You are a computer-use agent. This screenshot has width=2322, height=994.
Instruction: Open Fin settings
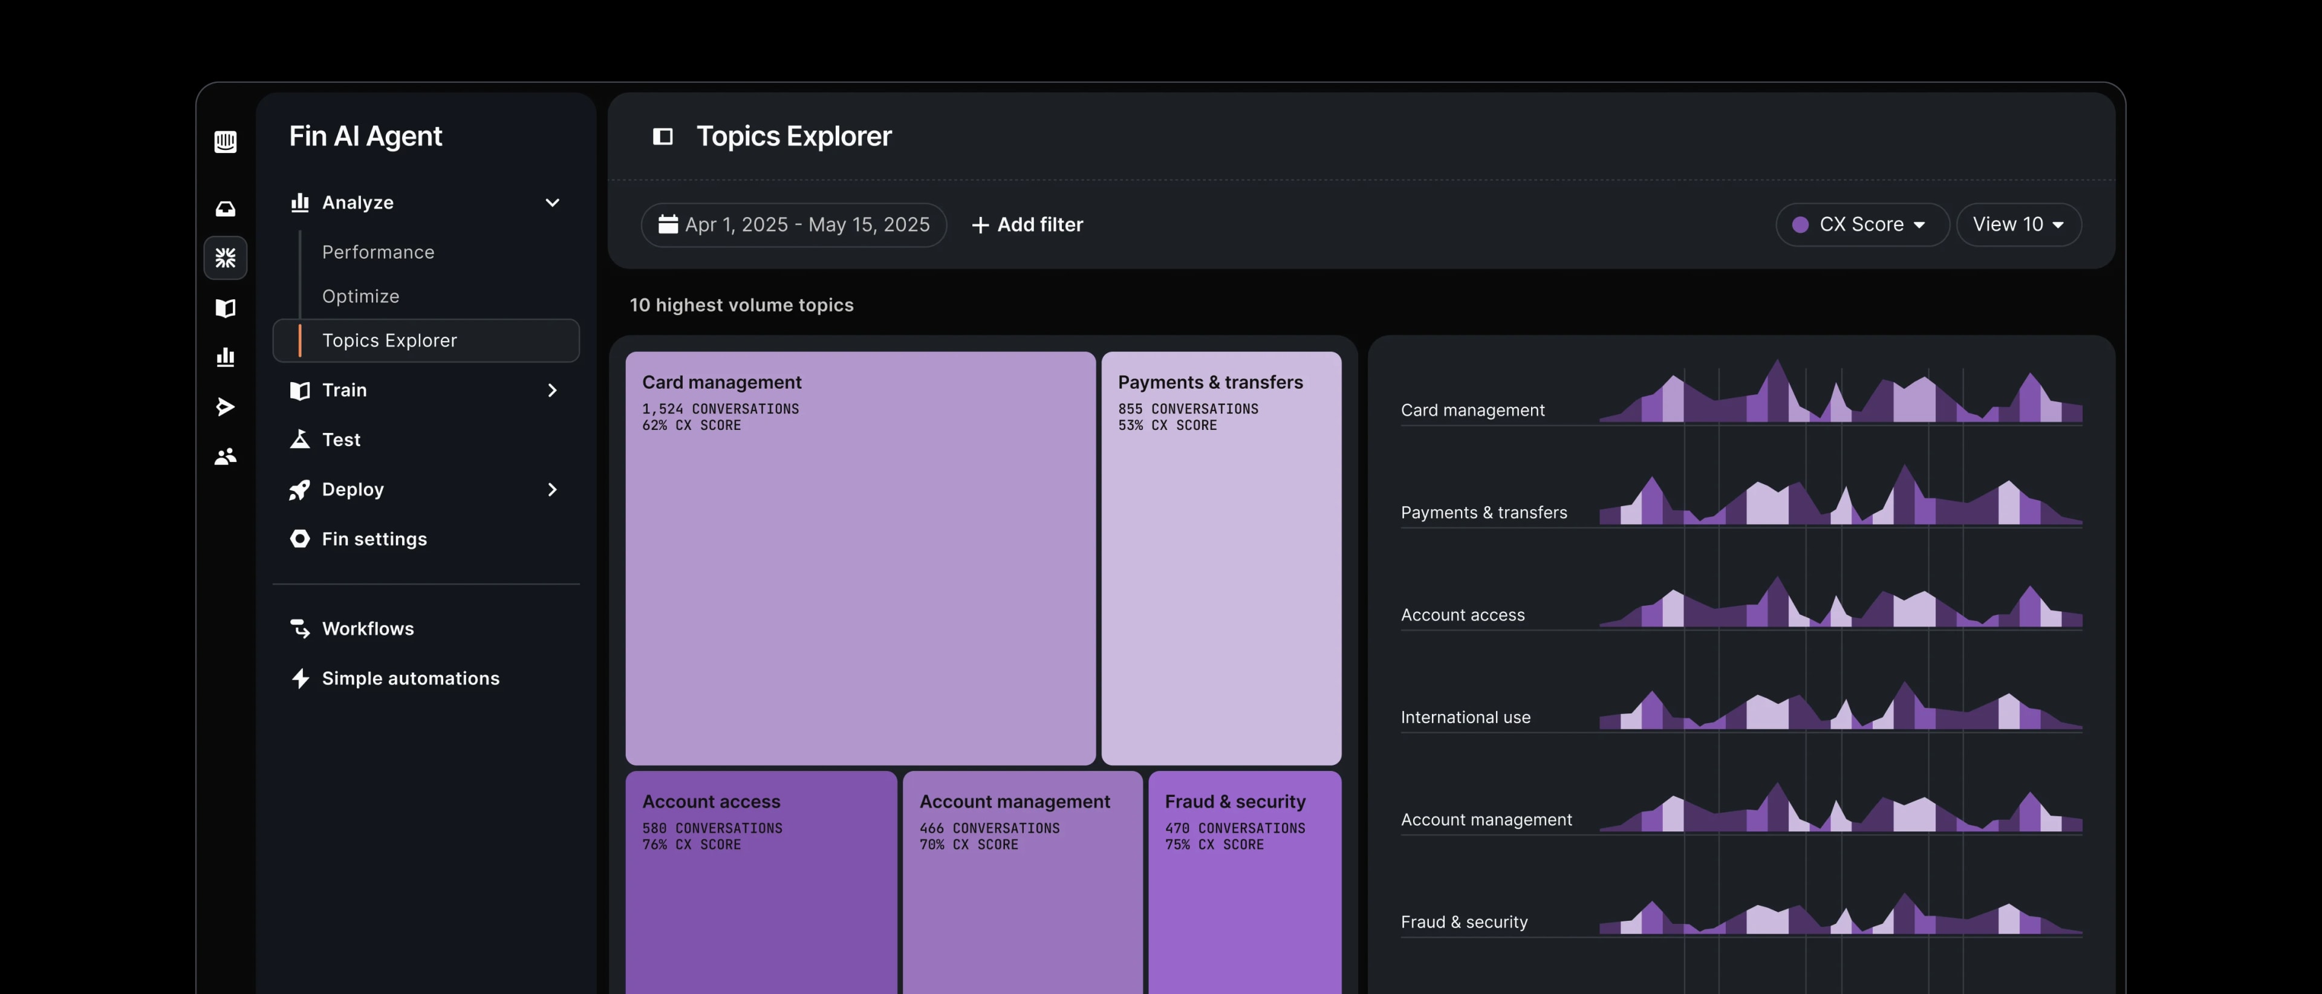(373, 538)
